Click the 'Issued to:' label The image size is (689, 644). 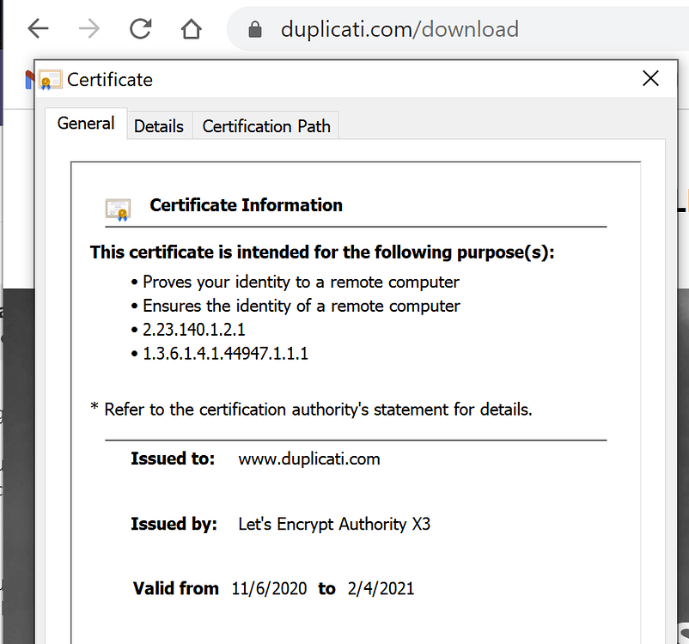tap(173, 459)
